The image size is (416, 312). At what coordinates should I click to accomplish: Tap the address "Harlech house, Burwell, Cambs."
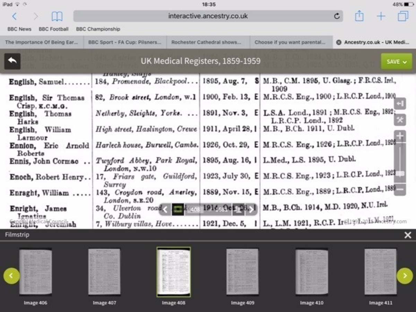point(147,145)
